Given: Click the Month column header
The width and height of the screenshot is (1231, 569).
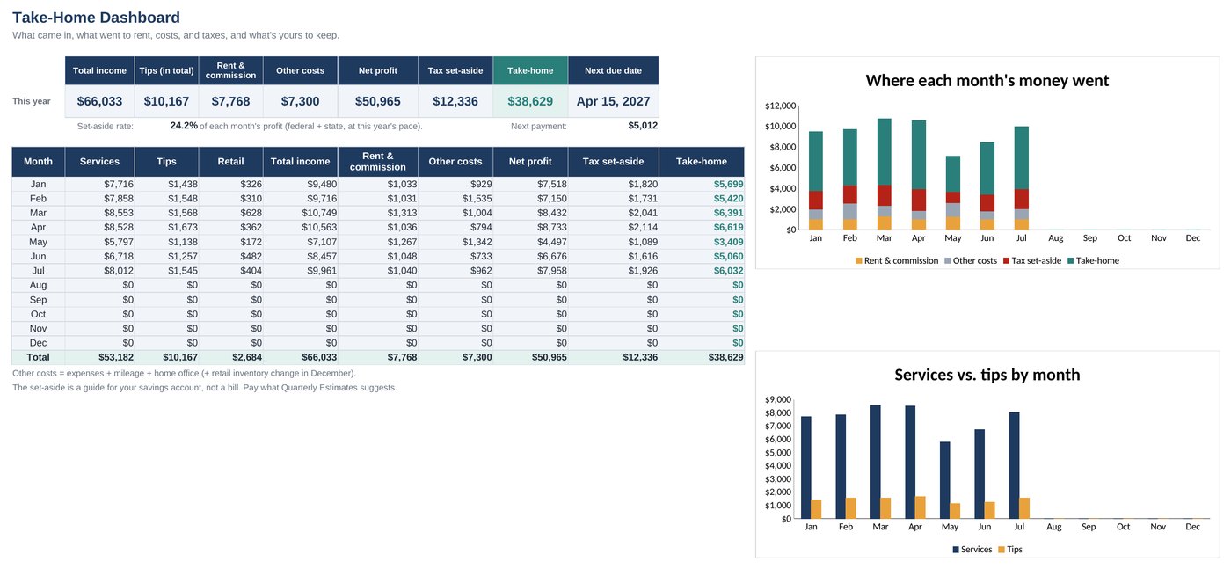Looking at the screenshot, I should [38, 162].
